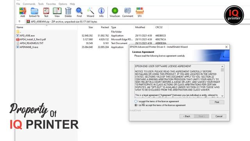Open the File menu

click(18, 4)
